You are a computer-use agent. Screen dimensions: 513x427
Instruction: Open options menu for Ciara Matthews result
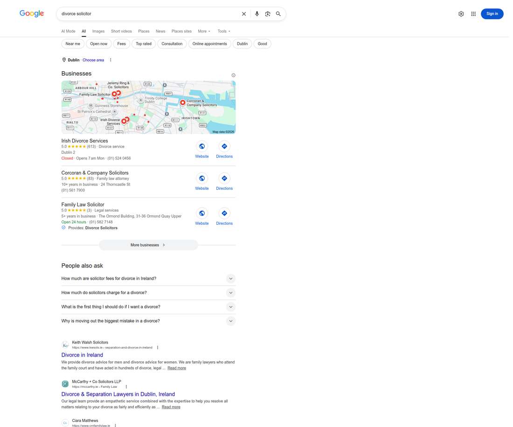click(x=116, y=425)
